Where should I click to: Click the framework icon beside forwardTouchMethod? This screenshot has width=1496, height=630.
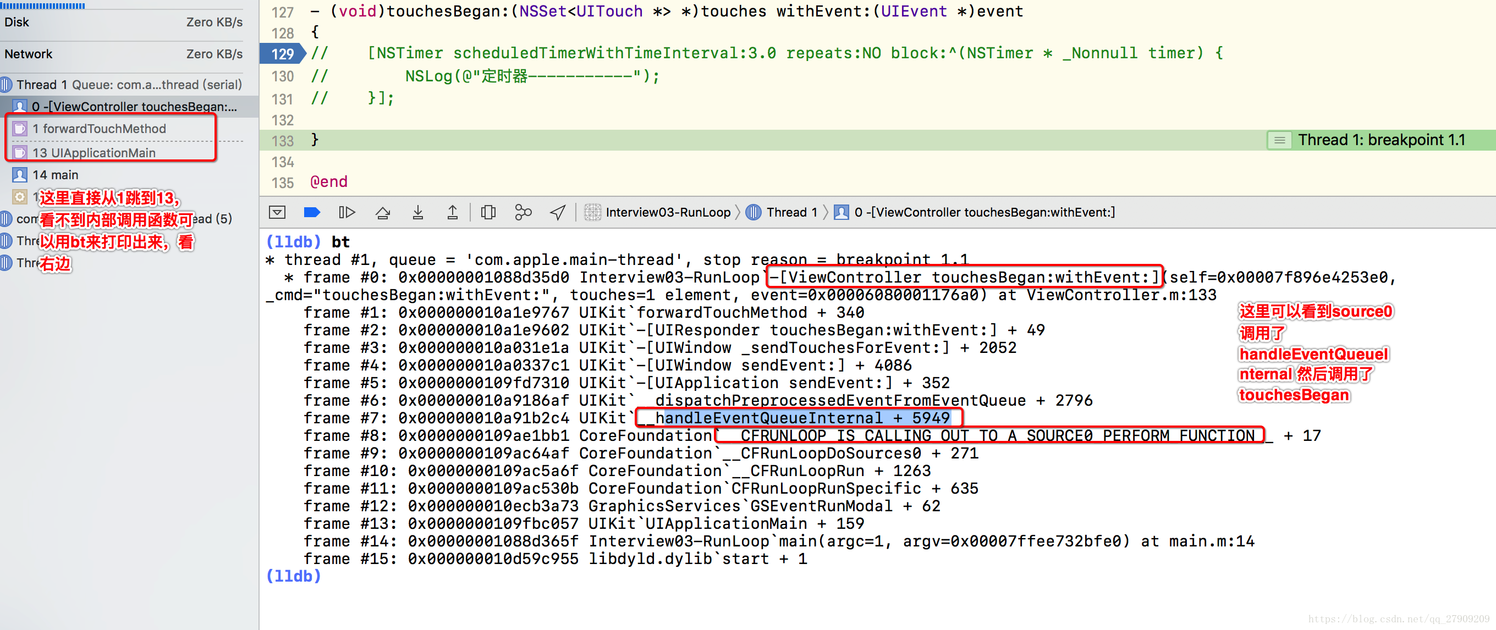point(20,129)
